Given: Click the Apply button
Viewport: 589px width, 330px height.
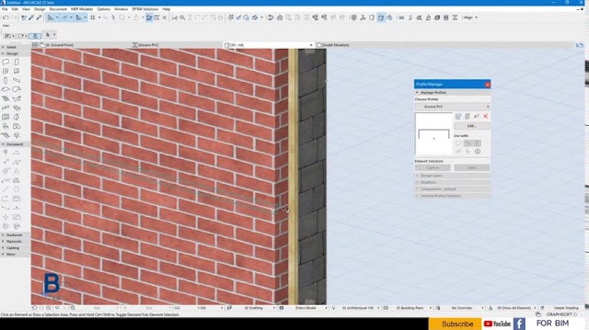Looking at the screenshot, I should pyautogui.click(x=472, y=168).
